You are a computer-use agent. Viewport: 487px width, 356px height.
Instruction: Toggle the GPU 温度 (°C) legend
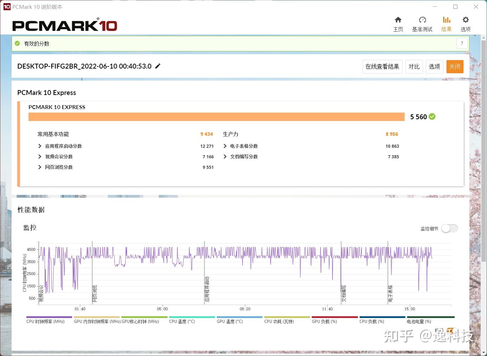pos(240,319)
